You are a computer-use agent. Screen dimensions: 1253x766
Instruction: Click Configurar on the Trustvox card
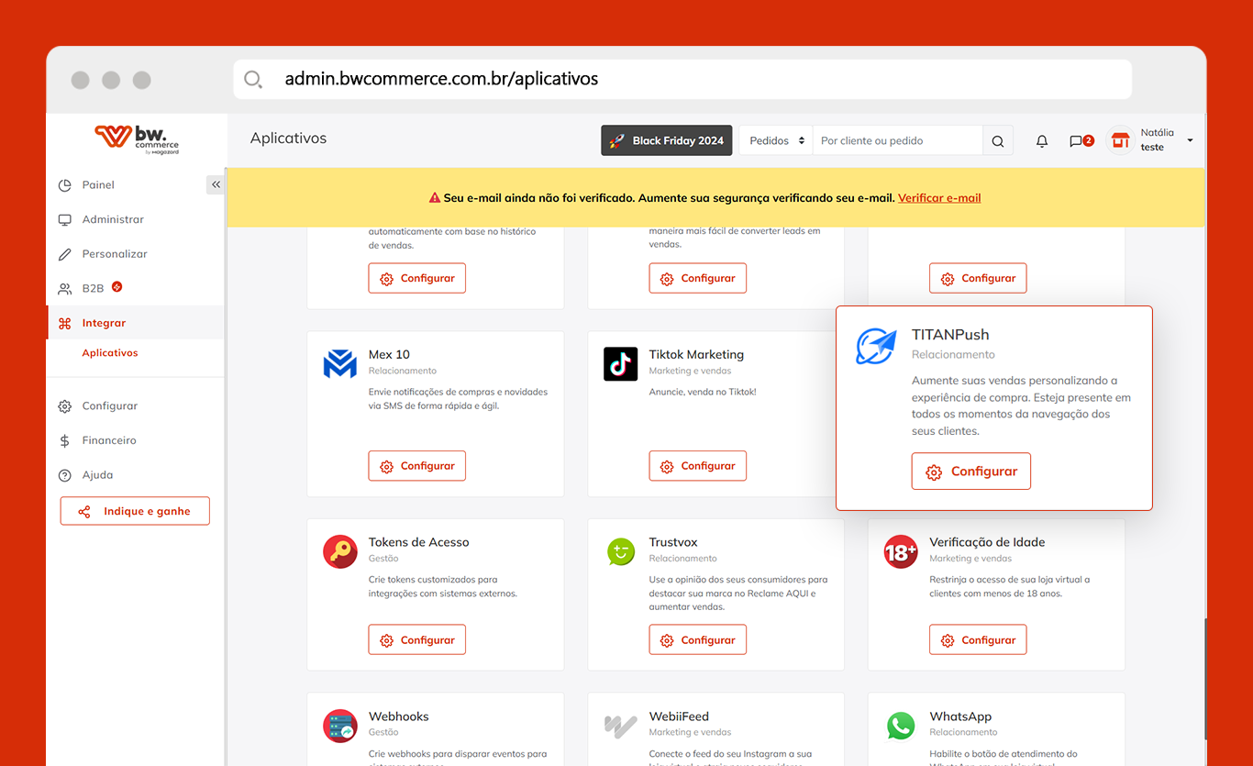point(698,640)
